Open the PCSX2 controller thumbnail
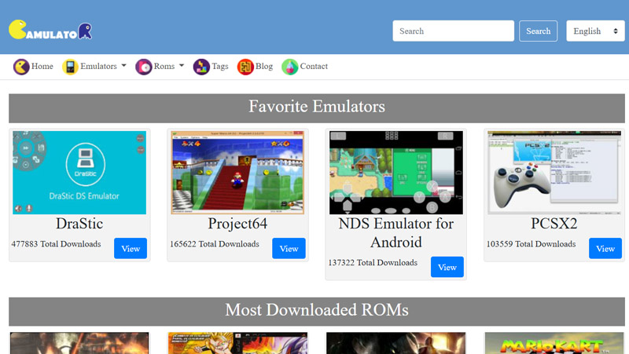 click(x=554, y=173)
